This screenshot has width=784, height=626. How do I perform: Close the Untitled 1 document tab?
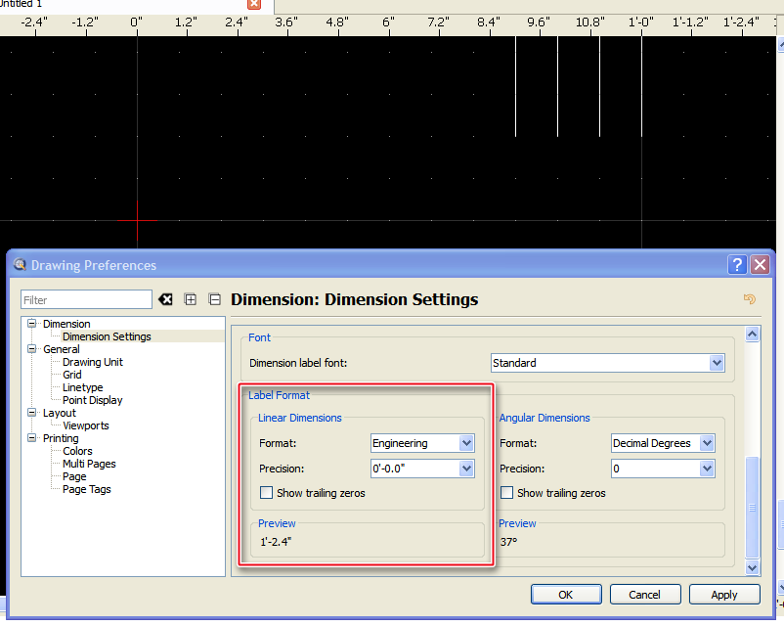254,4
